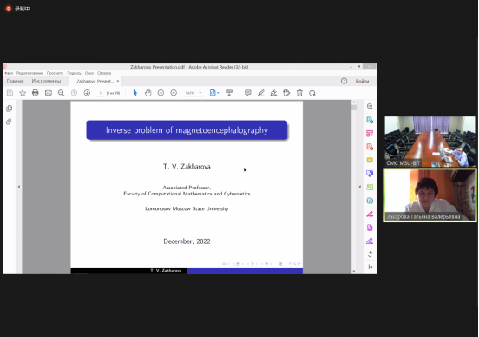Viewport: 479px width, 337px height.
Task: Zoom in with the plus circle icon
Action: coord(174,93)
